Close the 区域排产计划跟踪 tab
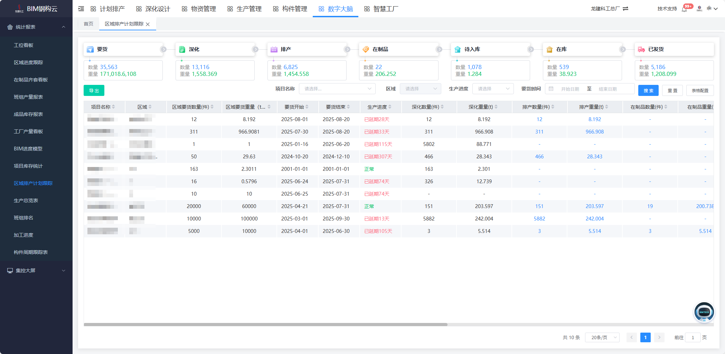The image size is (725, 354). 148,24
